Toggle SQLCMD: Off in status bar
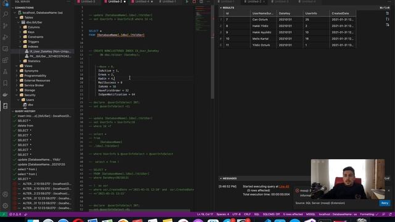The image size is (395, 222). pyautogui.click(x=272, y=215)
